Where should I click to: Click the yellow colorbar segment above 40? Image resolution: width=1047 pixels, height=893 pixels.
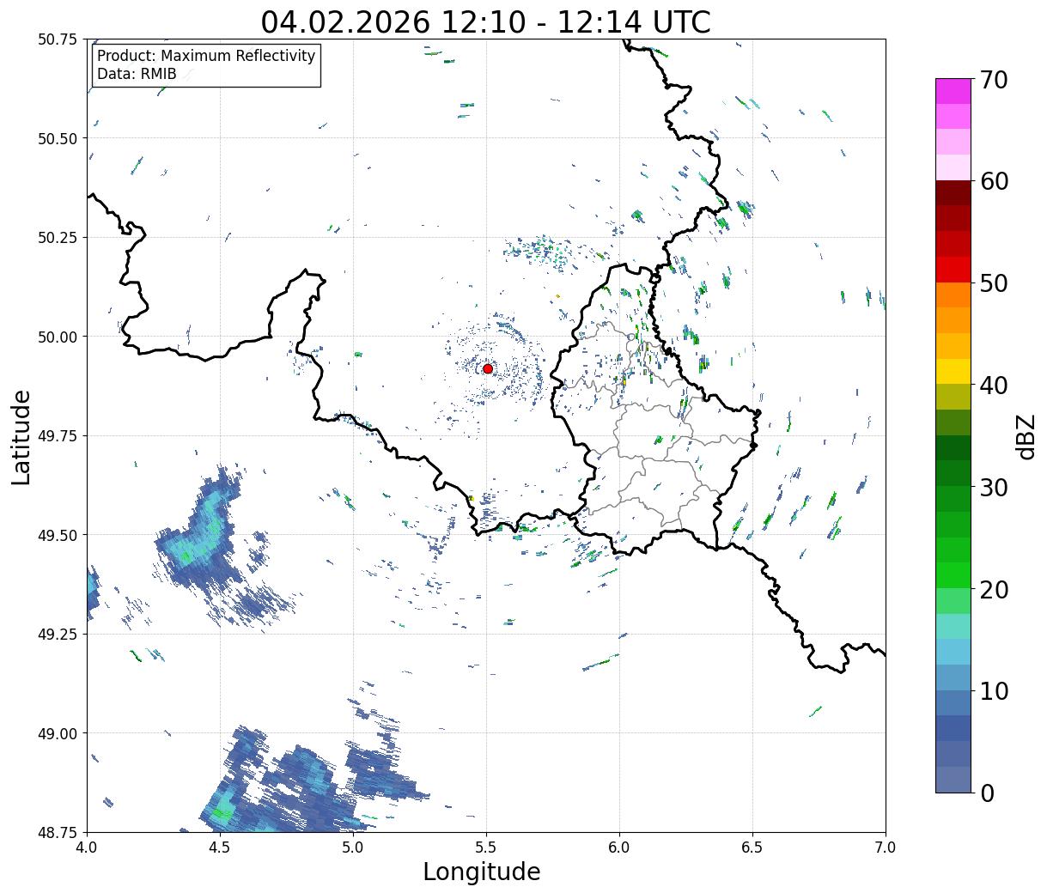tap(953, 371)
